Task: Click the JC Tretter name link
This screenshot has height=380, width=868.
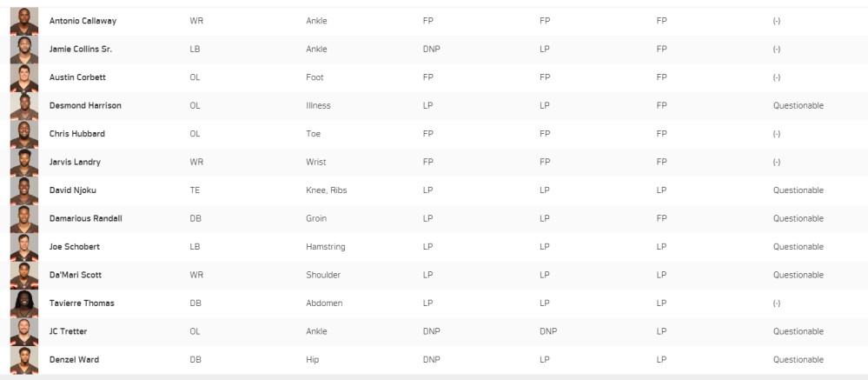Action: [68, 331]
